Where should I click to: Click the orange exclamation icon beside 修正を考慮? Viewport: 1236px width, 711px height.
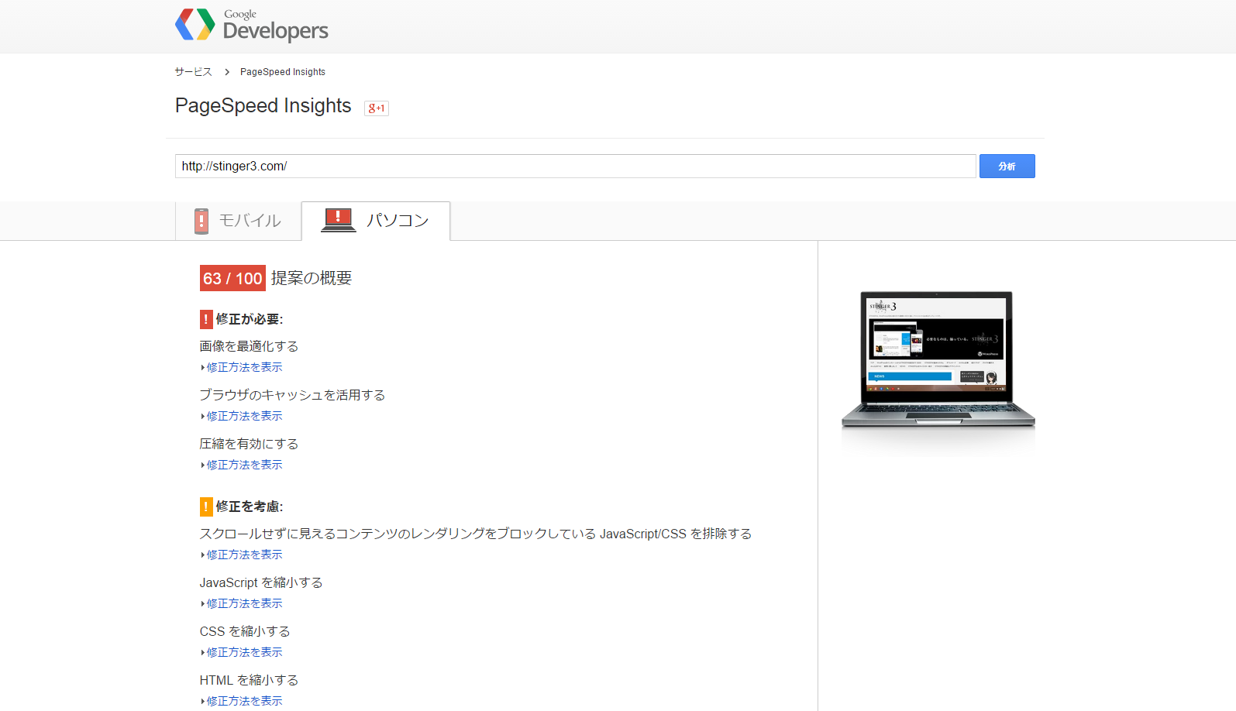click(206, 507)
